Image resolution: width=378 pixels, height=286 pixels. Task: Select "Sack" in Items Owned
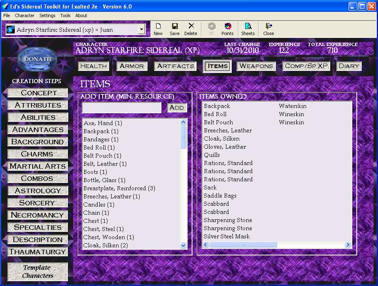pos(210,188)
